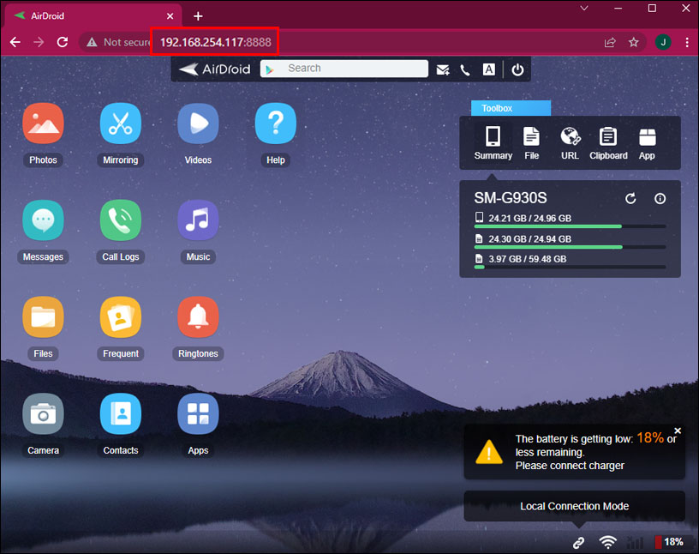This screenshot has height=554, width=699.
Task: Click the AirDroid power-off icon
Action: point(517,69)
